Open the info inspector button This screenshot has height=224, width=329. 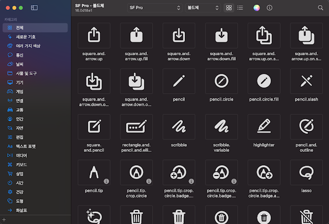[x=269, y=8]
